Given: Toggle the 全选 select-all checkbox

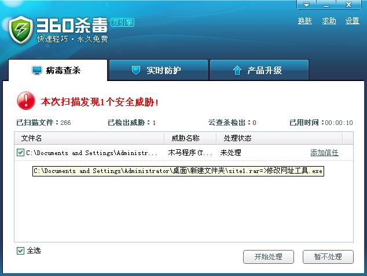Looking at the screenshot, I should [20, 251].
